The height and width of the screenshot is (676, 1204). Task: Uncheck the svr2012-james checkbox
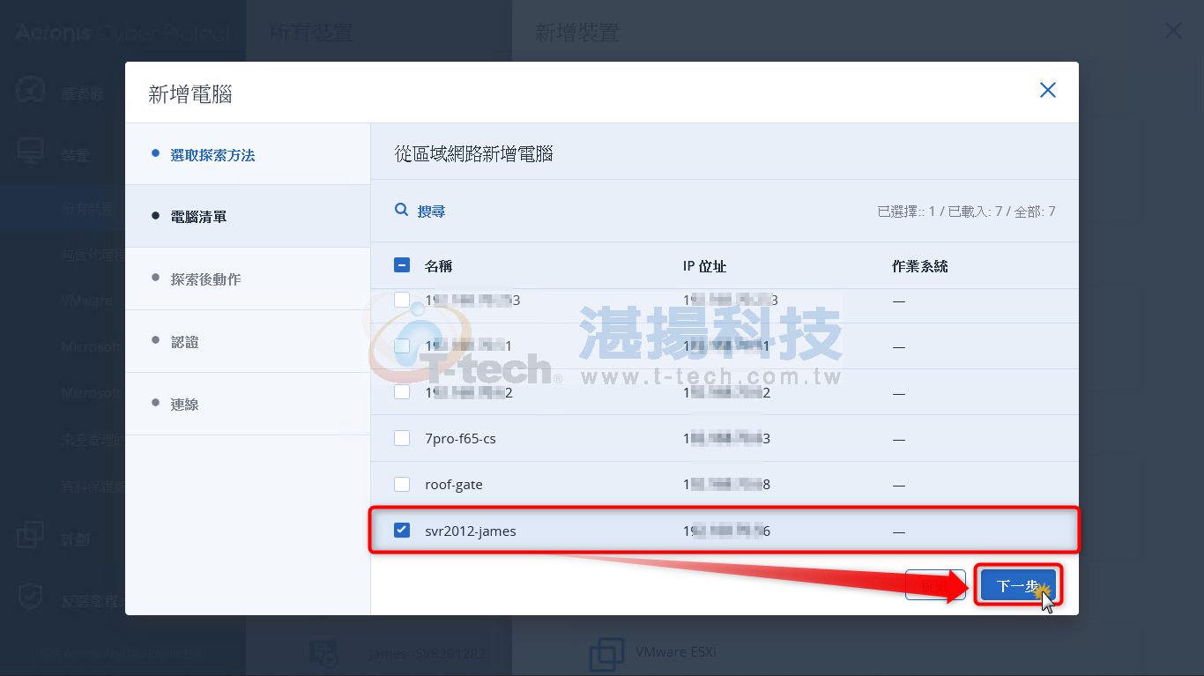[x=402, y=530]
